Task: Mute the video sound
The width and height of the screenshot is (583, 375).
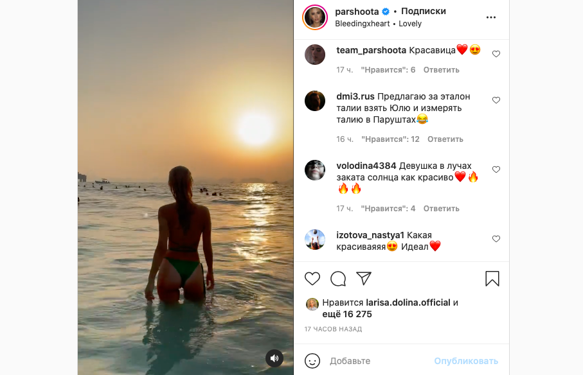Action: tap(274, 358)
